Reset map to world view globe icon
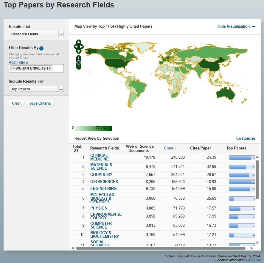Image resolution: width=264 pixels, height=263 pixels. [79, 62]
